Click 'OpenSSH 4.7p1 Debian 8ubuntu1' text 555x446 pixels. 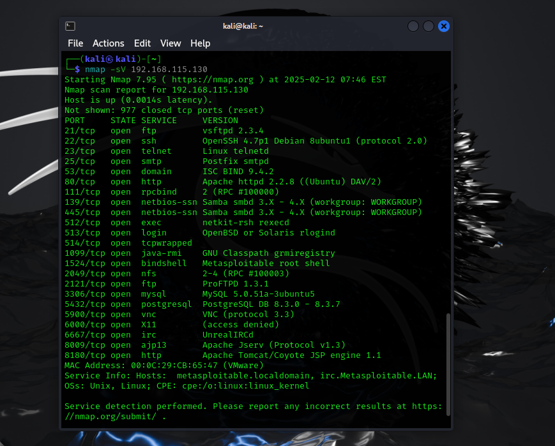tap(277, 141)
